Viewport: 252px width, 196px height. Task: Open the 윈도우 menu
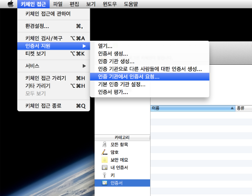coord(110,4)
